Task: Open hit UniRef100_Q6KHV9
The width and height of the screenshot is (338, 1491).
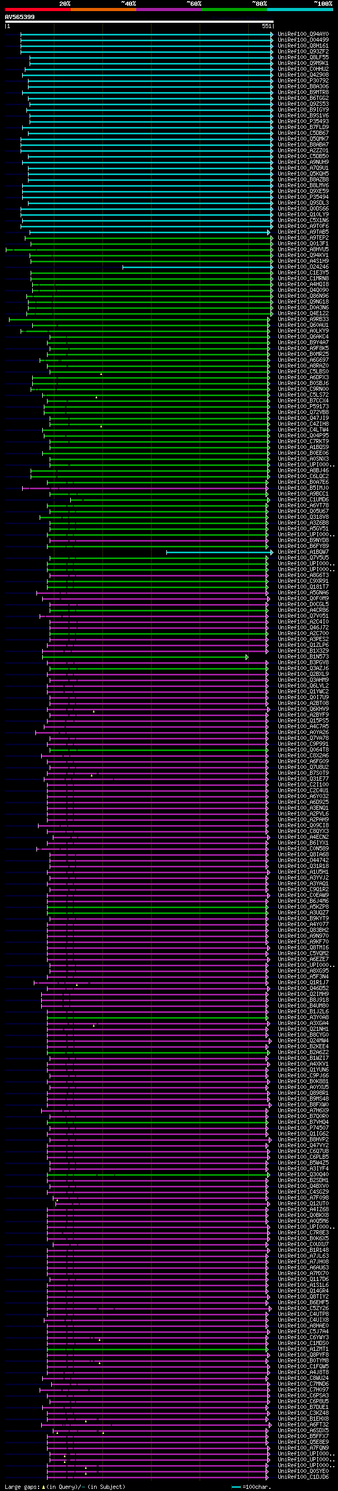Action: point(303,709)
